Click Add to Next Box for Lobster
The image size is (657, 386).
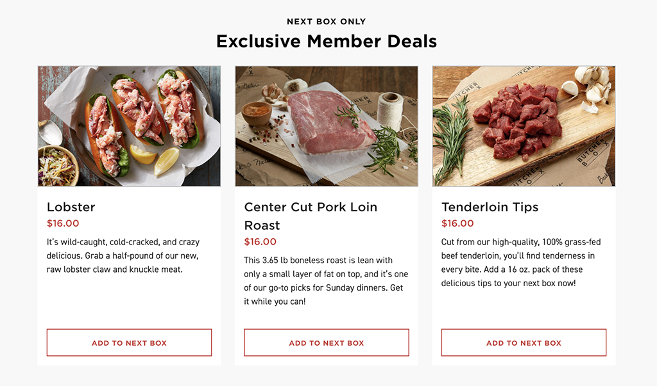coord(128,342)
